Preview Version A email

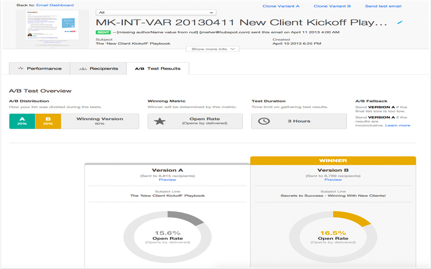[168, 180]
